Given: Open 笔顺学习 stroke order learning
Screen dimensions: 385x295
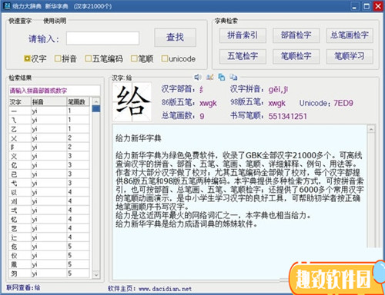Looking at the screenshot, I should [x=350, y=56].
